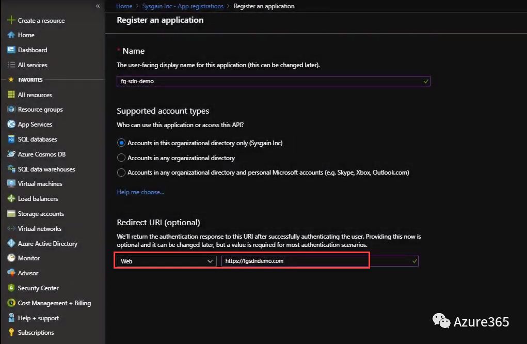Select the Storage accounts icon
Viewport: 527px width, 344px height.
(11, 213)
